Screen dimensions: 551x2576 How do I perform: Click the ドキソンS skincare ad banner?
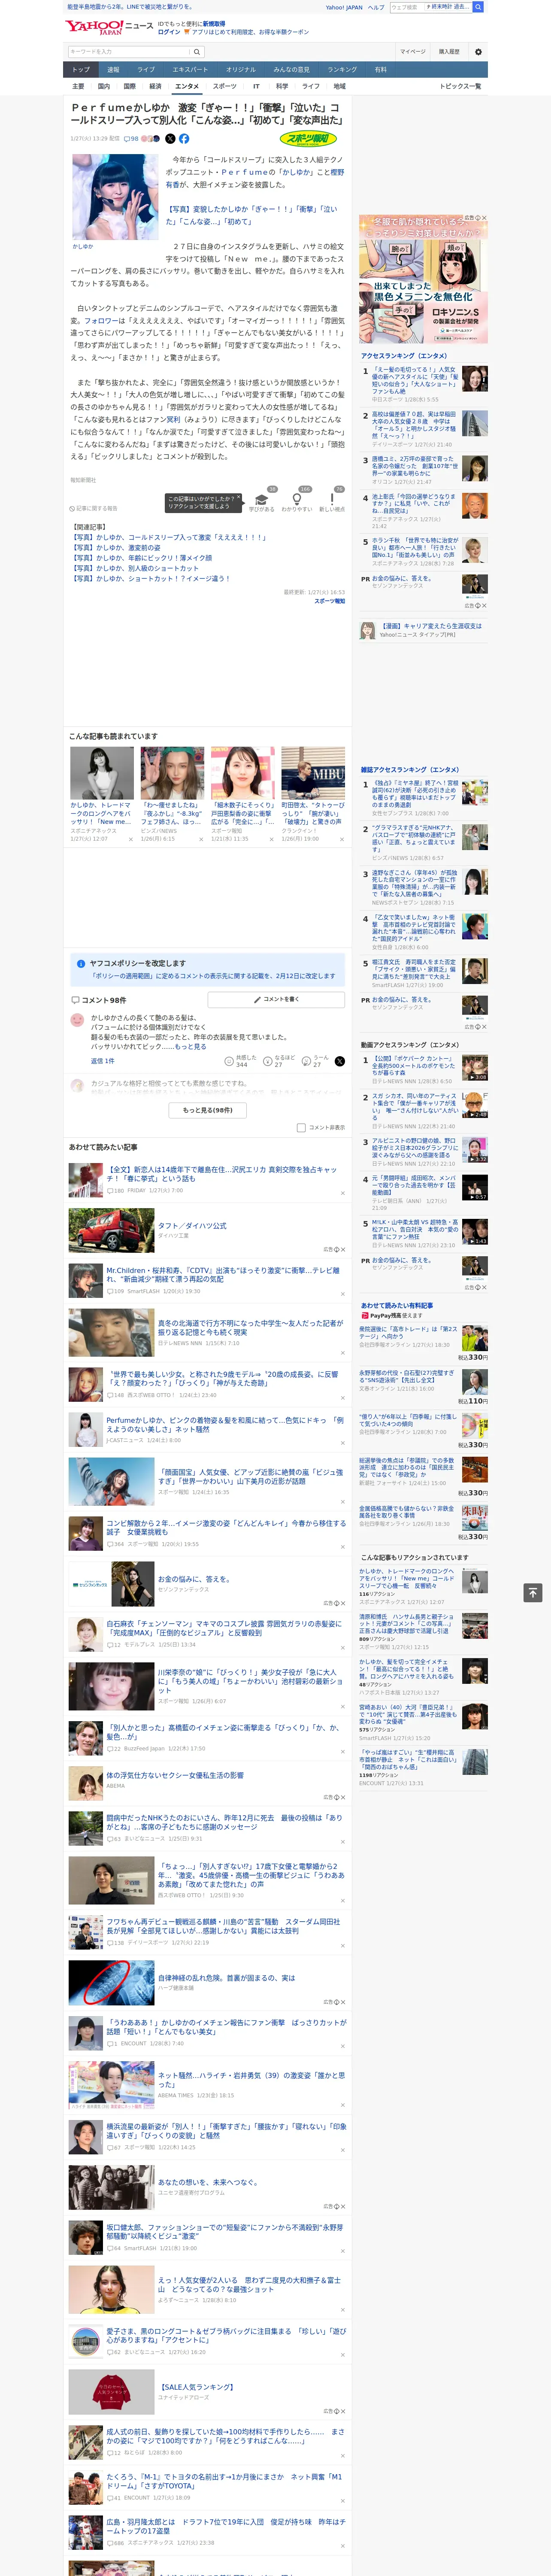click(x=424, y=278)
